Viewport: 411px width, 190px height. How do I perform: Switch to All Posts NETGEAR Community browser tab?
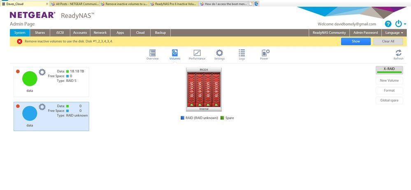point(74,4)
